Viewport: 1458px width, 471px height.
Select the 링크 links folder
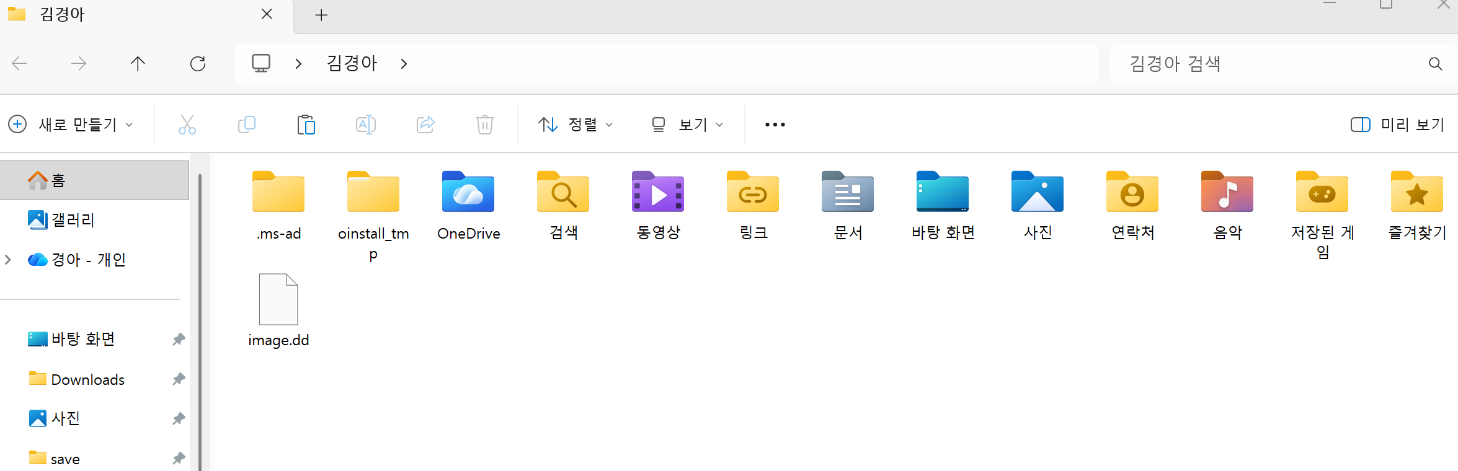click(x=753, y=206)
